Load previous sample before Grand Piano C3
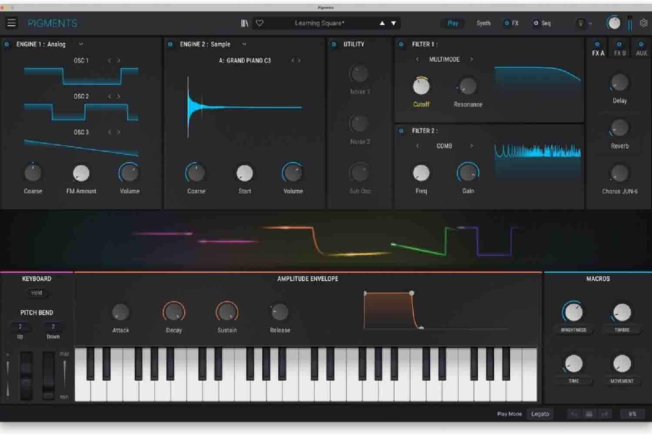This screenshot has width=652, height=435. click(293, 60)
